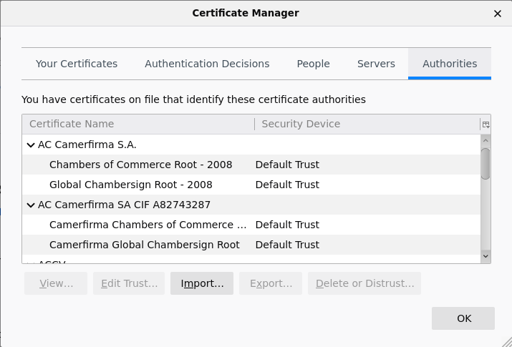Click the vertical scrollbar thumb
This screenshot has width=512, height=347.
click(486, 163)
